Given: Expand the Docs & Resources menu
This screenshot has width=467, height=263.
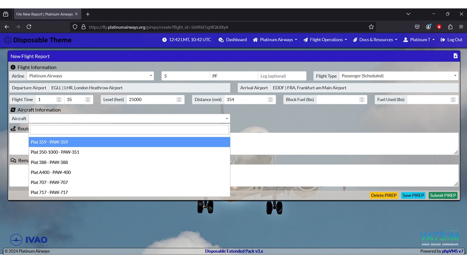Looking at the screenshot, I should click(x=375, y=40).
